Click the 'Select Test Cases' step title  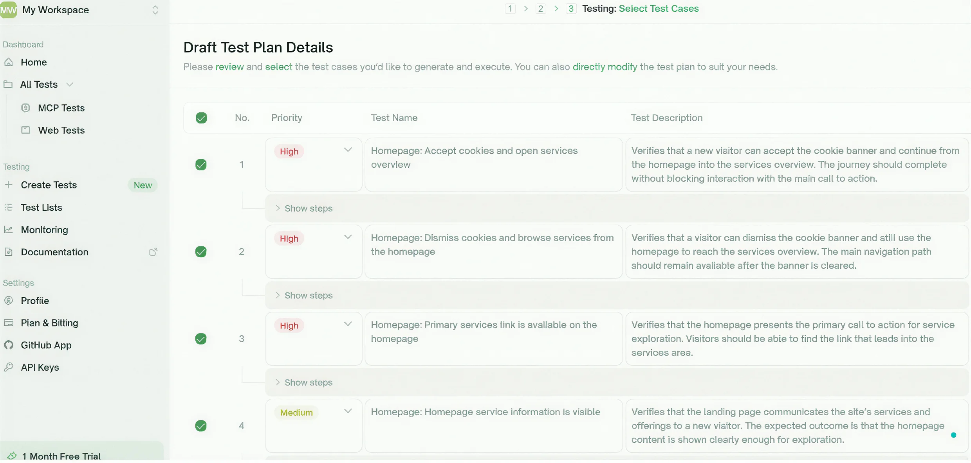(x=659, y=9)
